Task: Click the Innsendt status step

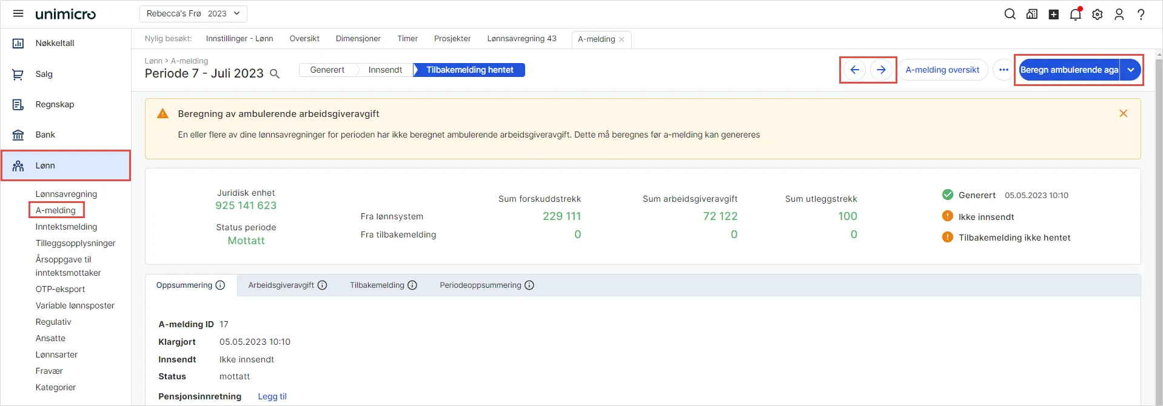Action: click(x=385, y=70)
